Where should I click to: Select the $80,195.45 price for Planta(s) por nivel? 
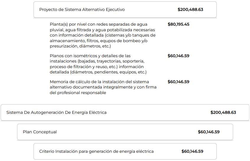(178, 24)
